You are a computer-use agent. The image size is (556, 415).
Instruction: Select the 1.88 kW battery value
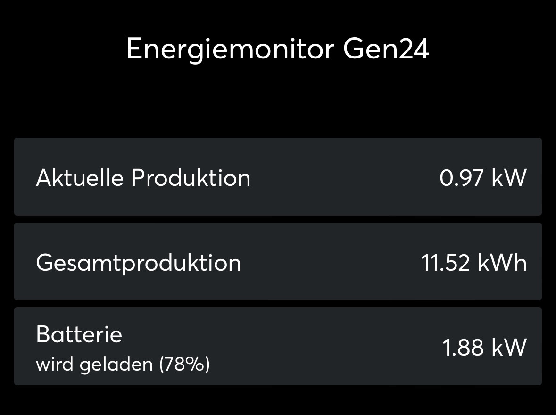click(484, 348)
